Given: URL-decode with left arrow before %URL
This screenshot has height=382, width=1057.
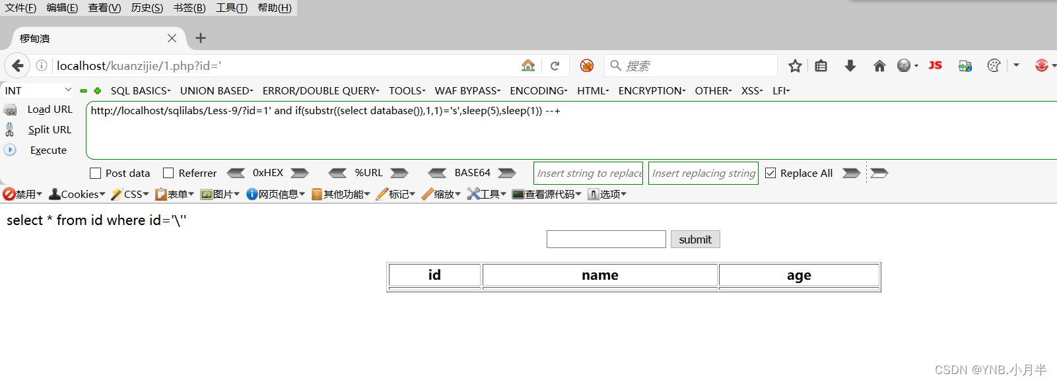Looking at the screenshot, I should (x=337, y=173).
